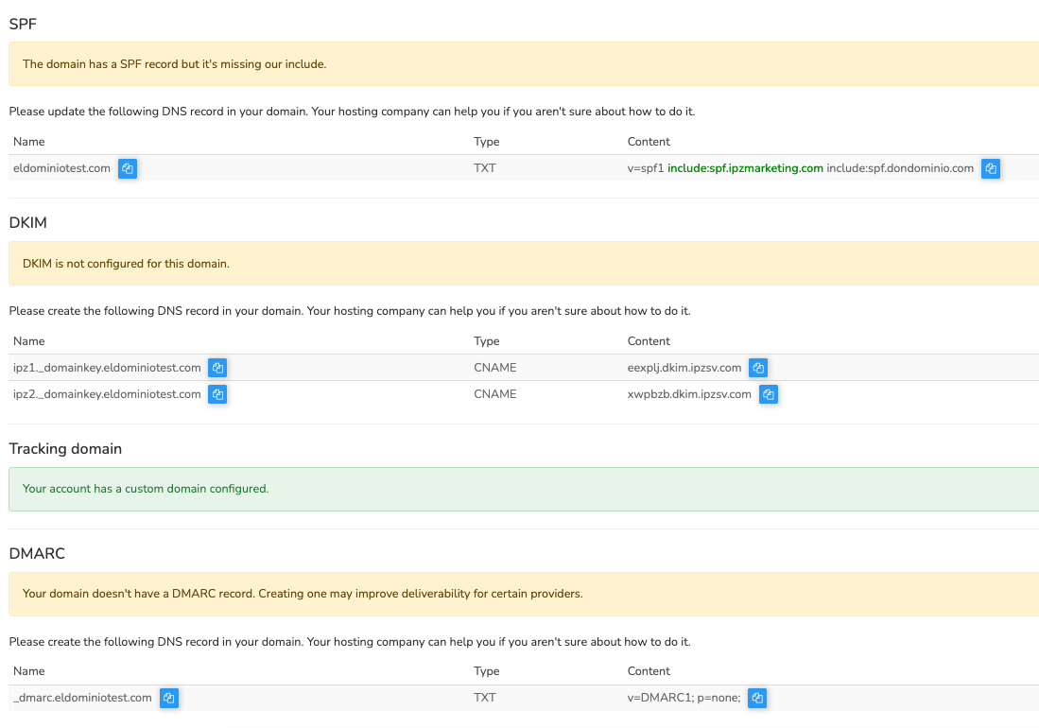Copy the xwpbzb.dkim.ipzsv.com CNAME value

[x=769, y=394]
